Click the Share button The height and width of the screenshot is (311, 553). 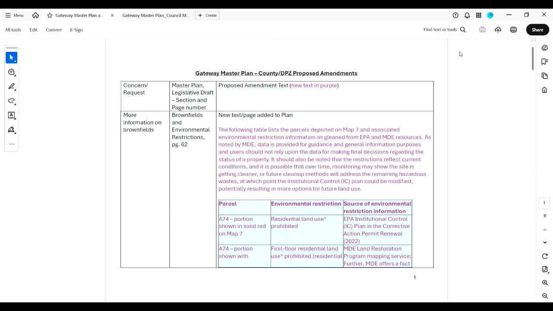point(537,30)
